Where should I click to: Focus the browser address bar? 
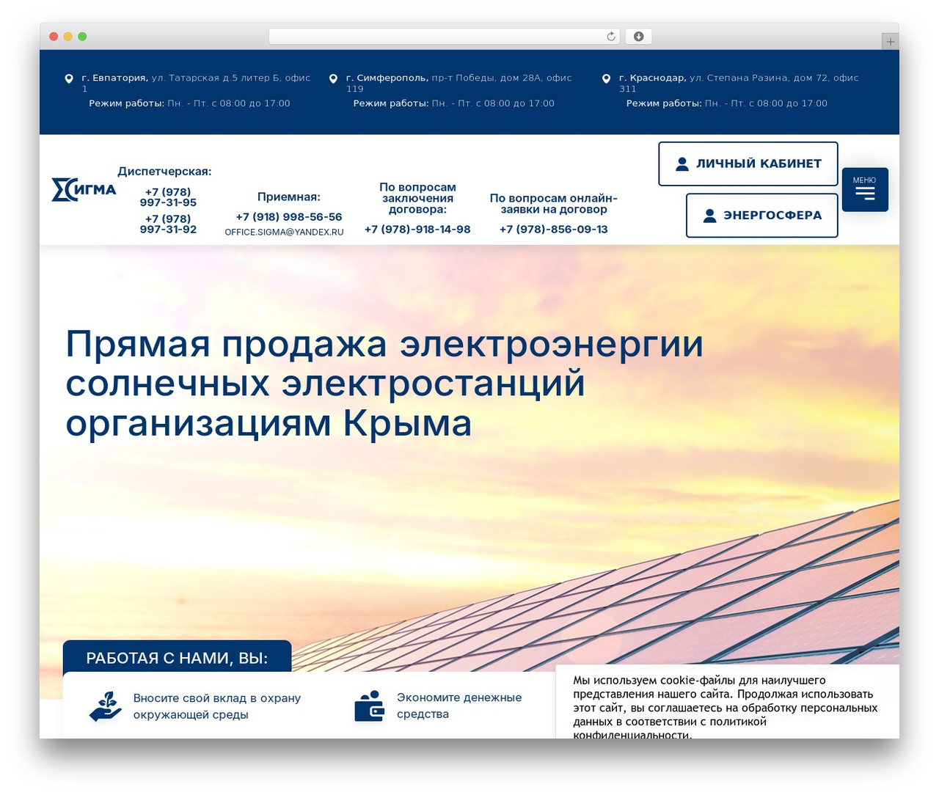[x=444, y=37]
